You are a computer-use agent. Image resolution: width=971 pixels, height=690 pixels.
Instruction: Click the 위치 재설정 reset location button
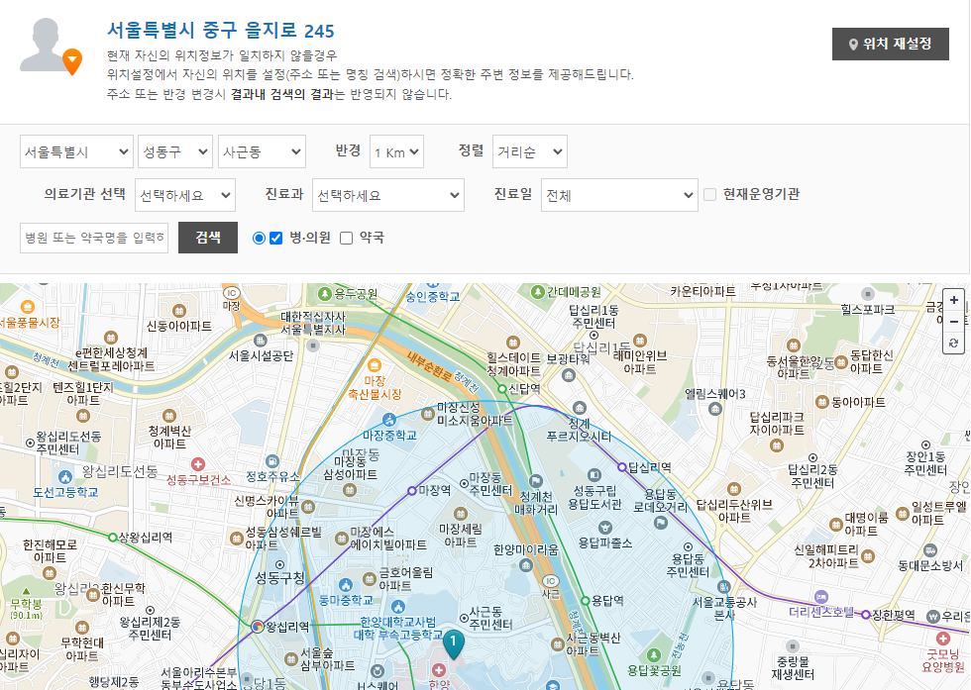click(891, 44)
